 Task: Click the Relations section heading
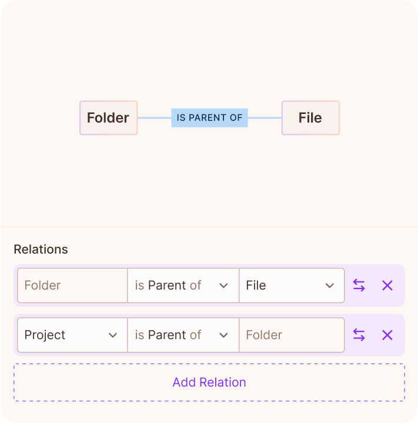[x=41, y=249]
